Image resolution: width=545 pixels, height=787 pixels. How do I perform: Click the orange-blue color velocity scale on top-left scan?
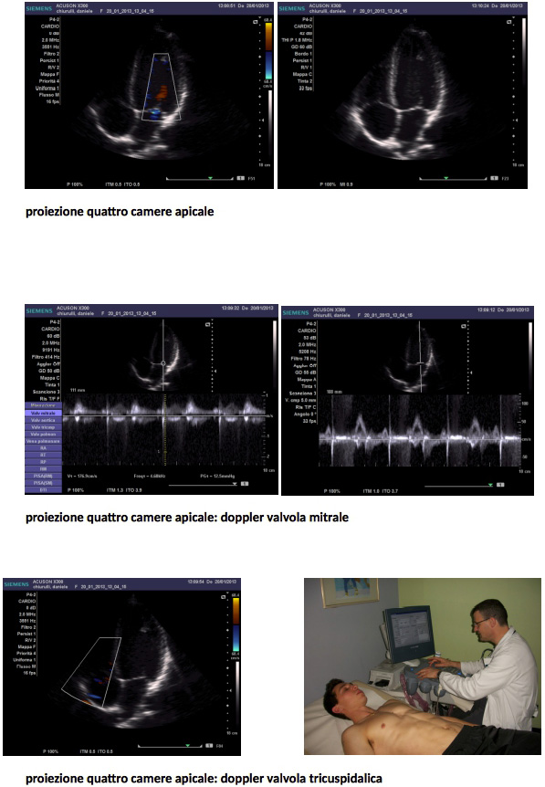[x=268, y=50]
